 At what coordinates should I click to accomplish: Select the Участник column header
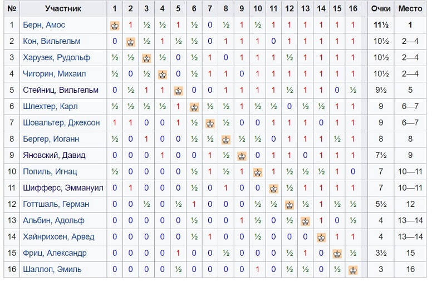coord(63,8)
